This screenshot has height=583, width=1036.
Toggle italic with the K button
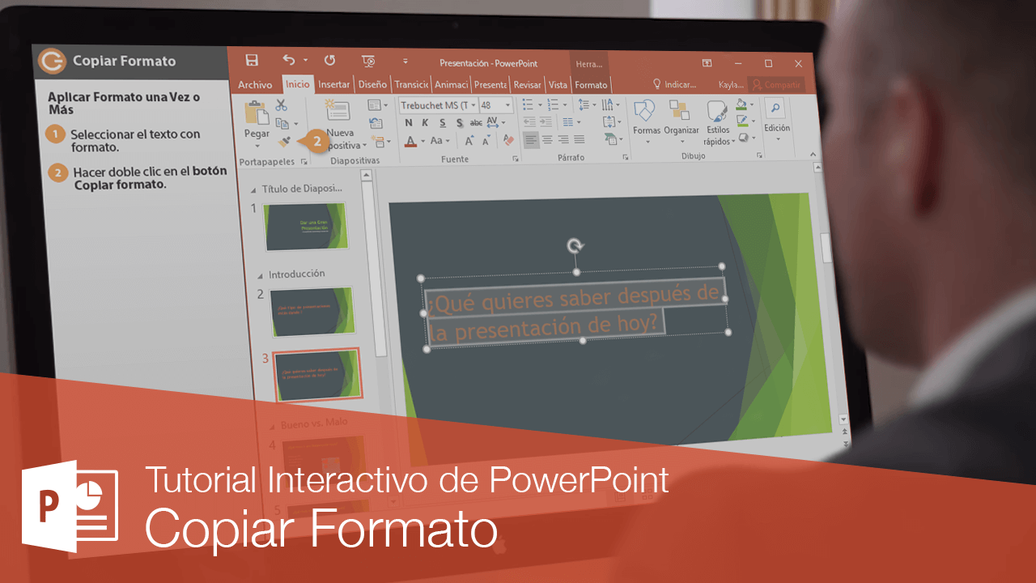(x=426, y=123)
